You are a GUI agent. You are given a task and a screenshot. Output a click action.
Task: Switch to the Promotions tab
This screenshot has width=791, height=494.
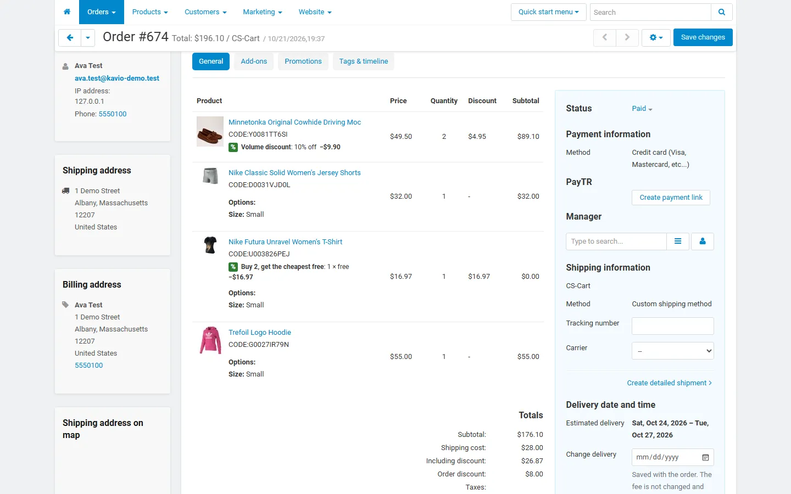tap(303, 61)
